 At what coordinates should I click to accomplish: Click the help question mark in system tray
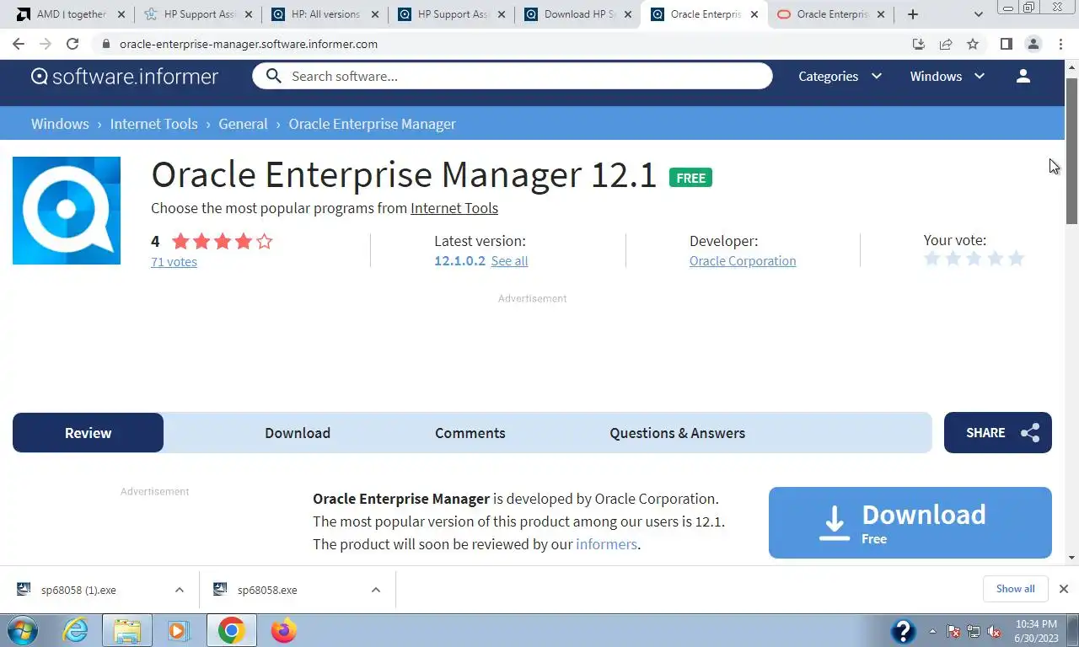click(x=903, y=630)
